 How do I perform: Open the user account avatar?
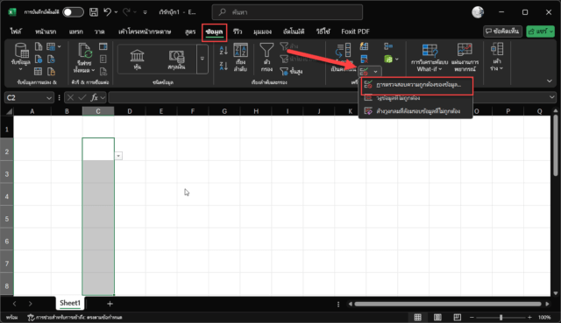pos(478,12)
